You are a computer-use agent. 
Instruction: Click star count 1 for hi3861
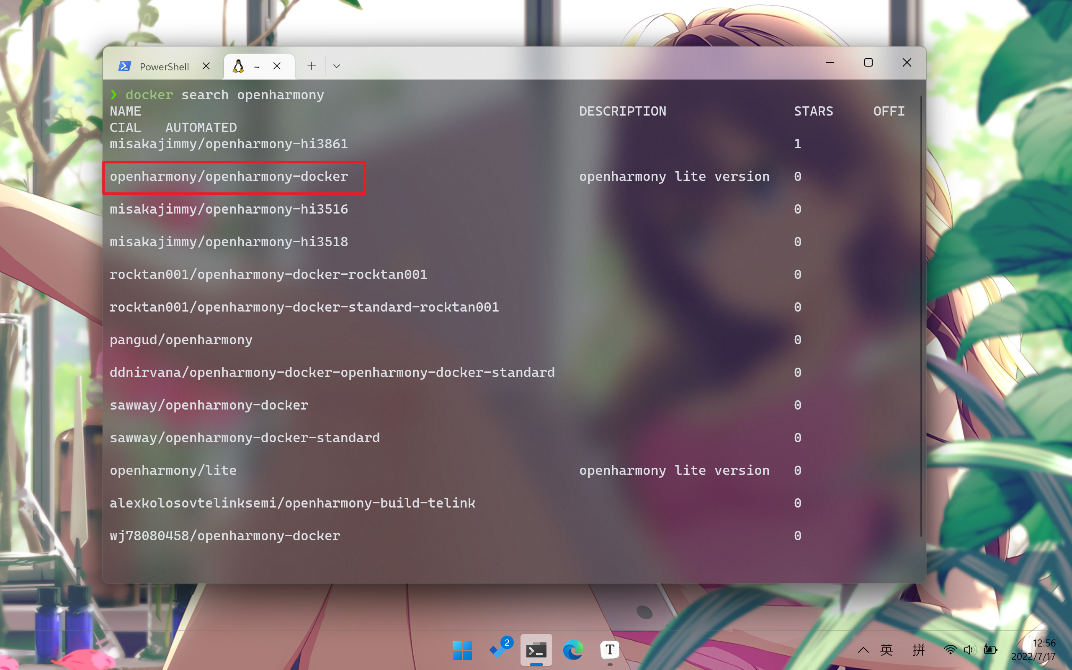coord(797,144)
